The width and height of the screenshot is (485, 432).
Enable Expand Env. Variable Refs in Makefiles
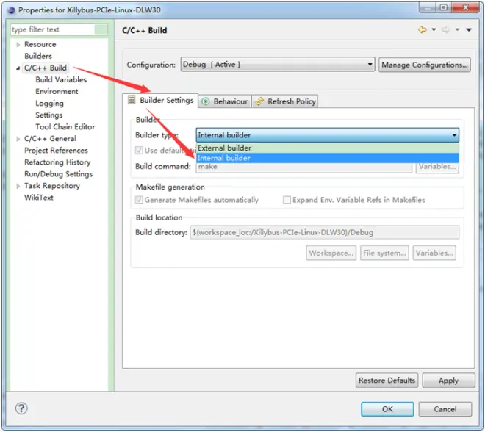(x=287, y=200)
